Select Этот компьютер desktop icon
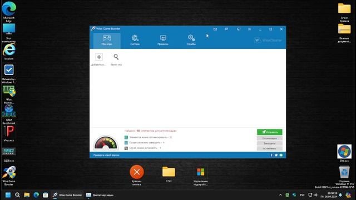This screenshot has height=200, width=356. click(9, 33)
